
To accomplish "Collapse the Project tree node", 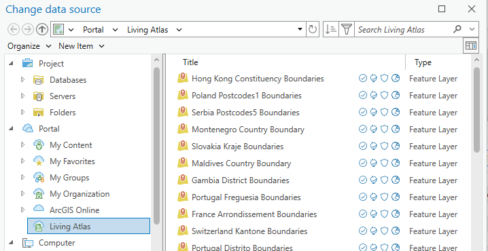I will pyautogui.click(x=11, y=64).
